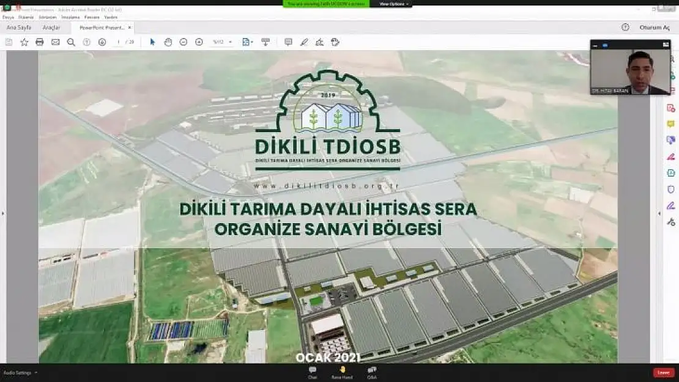The width and height of the screenshot is (679, 382).
Task: Click the add comment bubble icon
Action: pos(288,42)
